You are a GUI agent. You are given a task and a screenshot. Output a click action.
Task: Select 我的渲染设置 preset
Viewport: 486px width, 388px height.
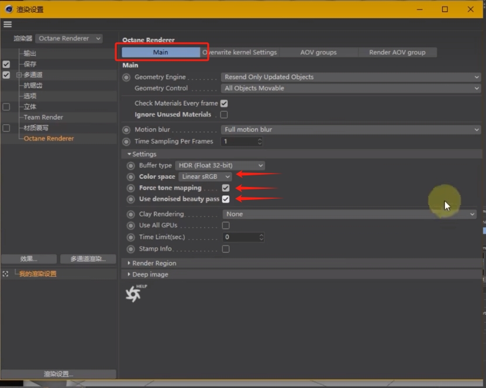tap(38, 274)
